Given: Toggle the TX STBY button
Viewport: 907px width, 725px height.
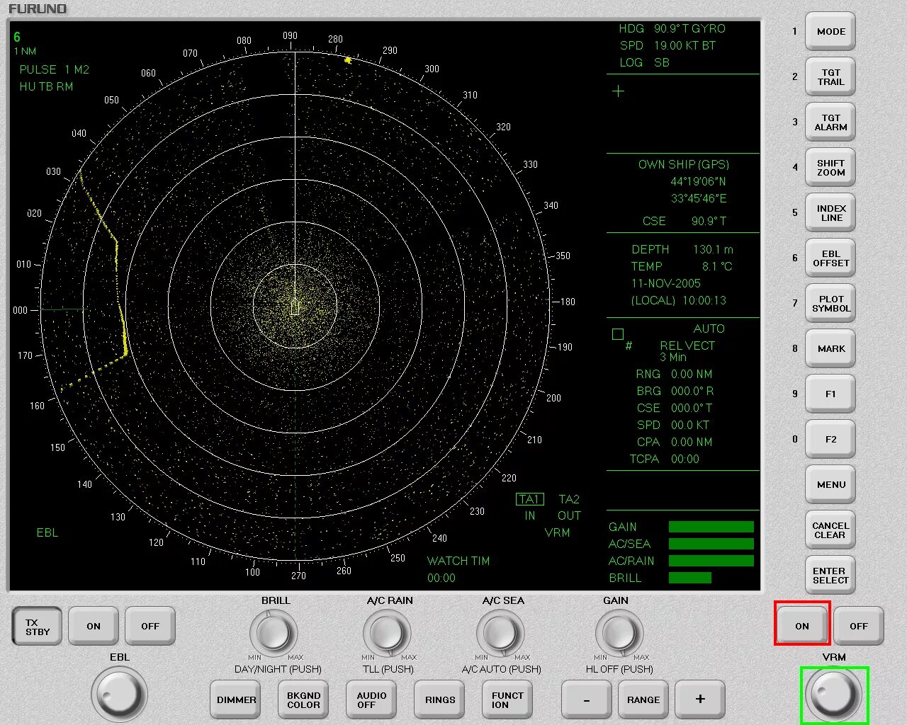Looking at the screenshot, I should click(x=37, y=627).
